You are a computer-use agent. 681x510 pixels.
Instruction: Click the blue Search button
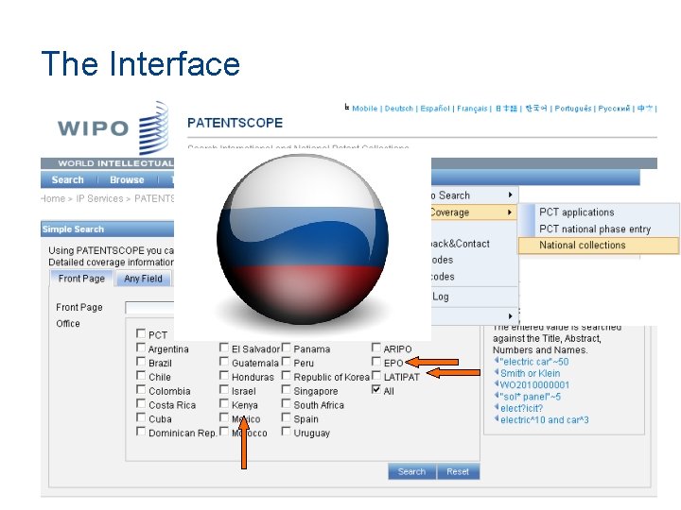[411, 471]
